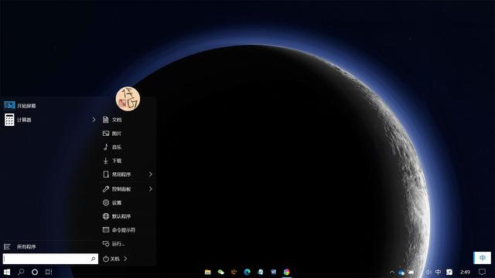Open 设置 from the start menu
495x278 pixels.
pyautogui.click(x=112, y=202)
